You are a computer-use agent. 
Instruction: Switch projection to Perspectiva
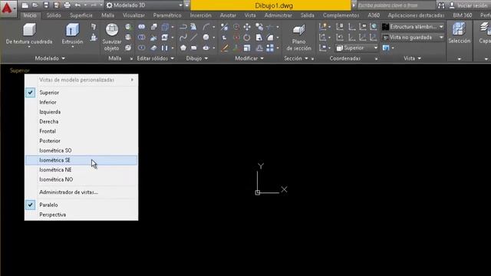(x=81, y=215)
